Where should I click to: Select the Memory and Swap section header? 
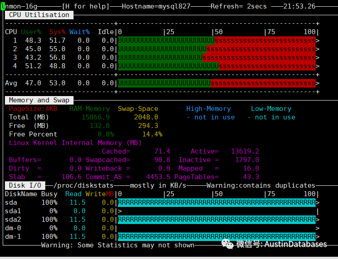[x=39, y=100]
